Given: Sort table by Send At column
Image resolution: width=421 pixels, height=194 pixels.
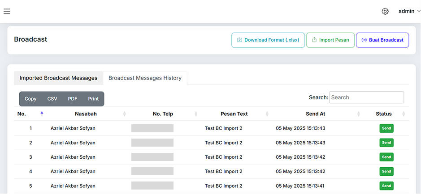Looking at the screenshot, I should click(x=358, y=114).
